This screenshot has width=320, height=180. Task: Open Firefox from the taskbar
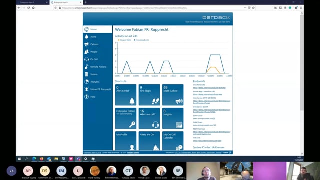click(41, 159)
